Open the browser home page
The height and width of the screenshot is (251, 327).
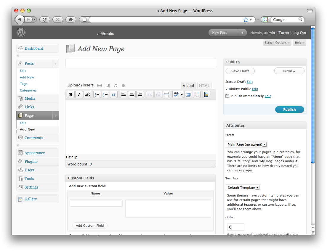point(71,20)
